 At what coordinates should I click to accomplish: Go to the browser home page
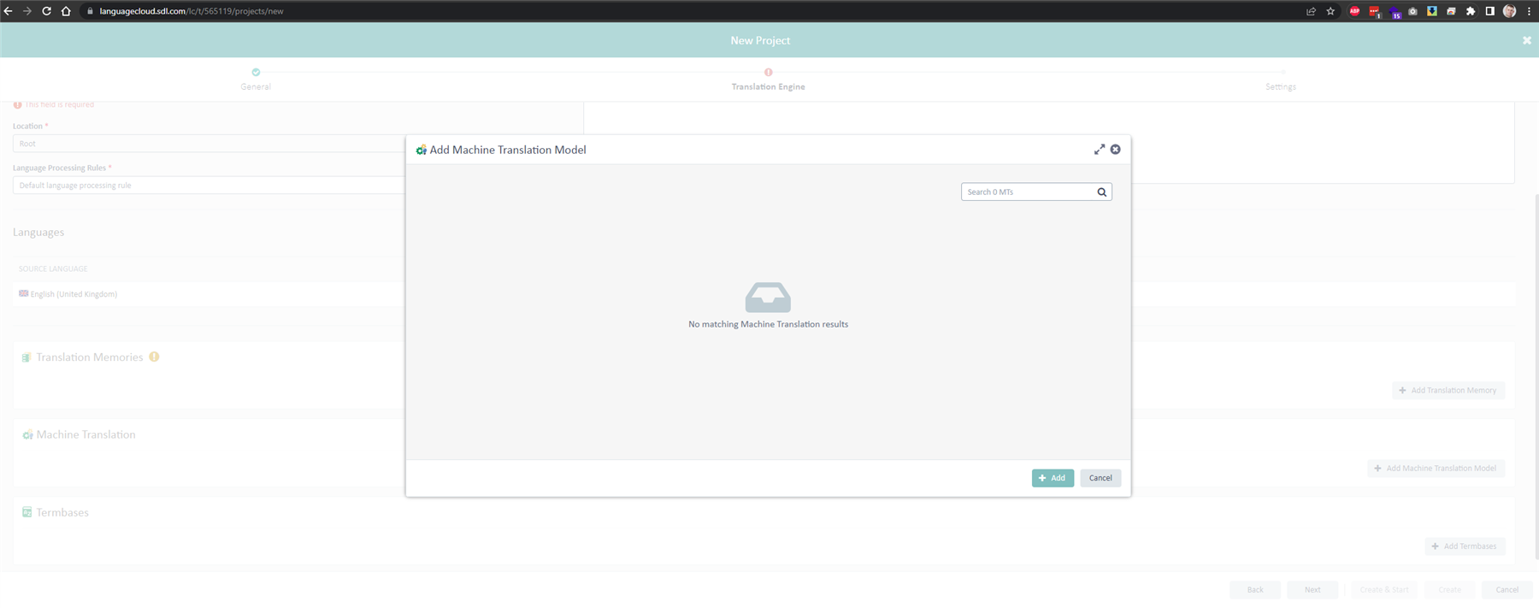66,11
